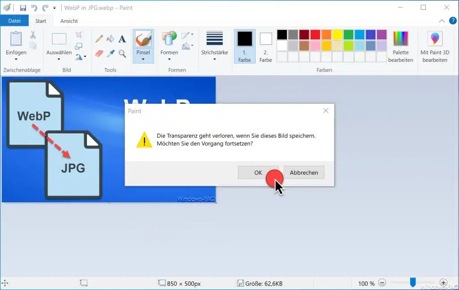Image resolution: width=459 pixels, height=290 pixels.
Task: Click Palette bearbeiten edit colors button
Action: (x=400, y=47)
